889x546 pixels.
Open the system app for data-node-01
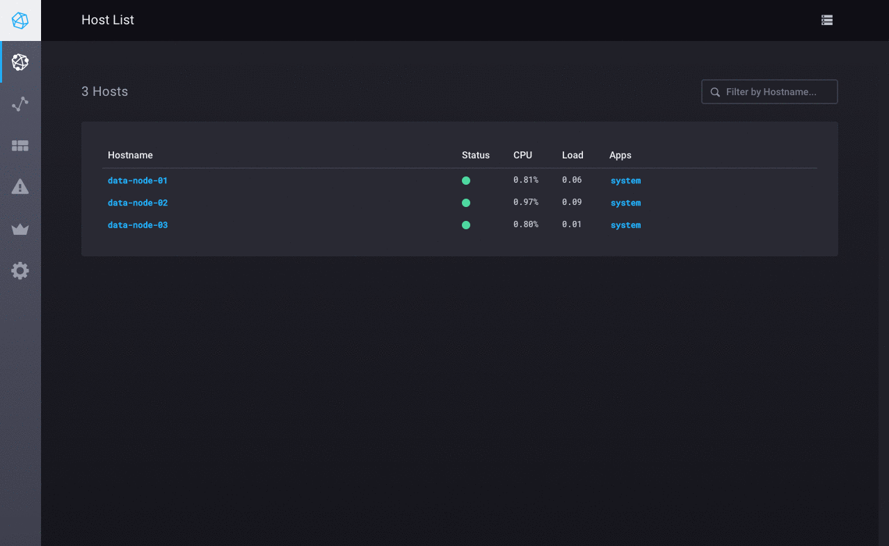625,180
